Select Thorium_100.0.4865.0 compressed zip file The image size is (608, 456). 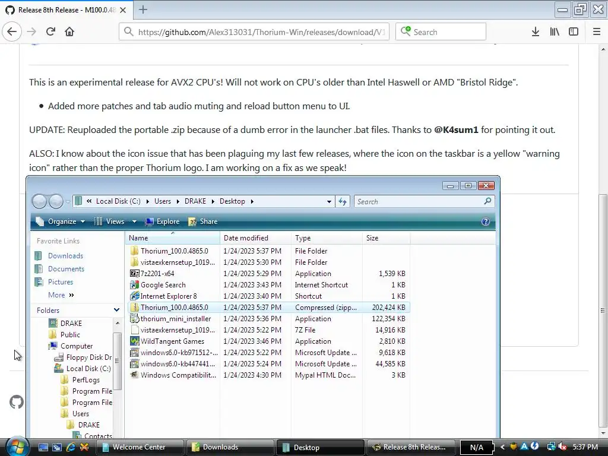pos(268,308)
